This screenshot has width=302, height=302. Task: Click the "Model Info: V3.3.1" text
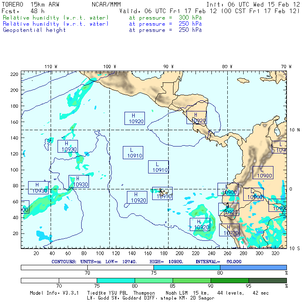pyautogui.click(x=54, y=293)
